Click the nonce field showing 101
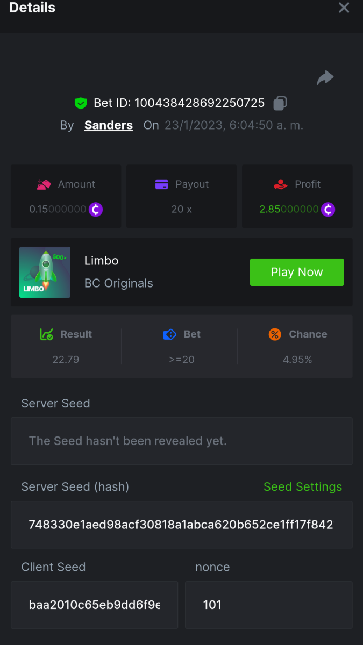 [268, 605]
